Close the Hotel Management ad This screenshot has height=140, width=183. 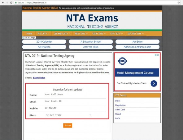coord(158,55)
